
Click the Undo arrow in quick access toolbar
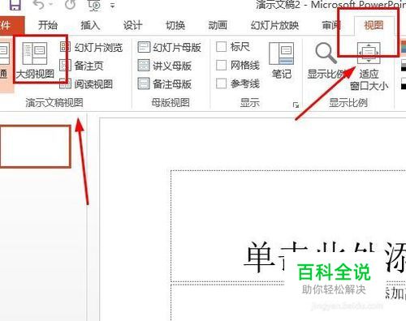click(38, 5)
